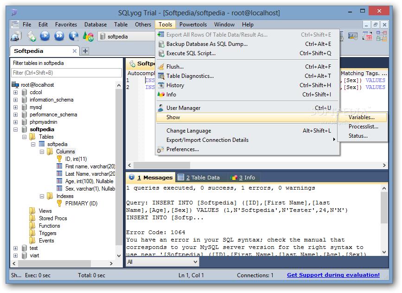Click the Ln 1, Col 1 status entry

tap(191, 275)
